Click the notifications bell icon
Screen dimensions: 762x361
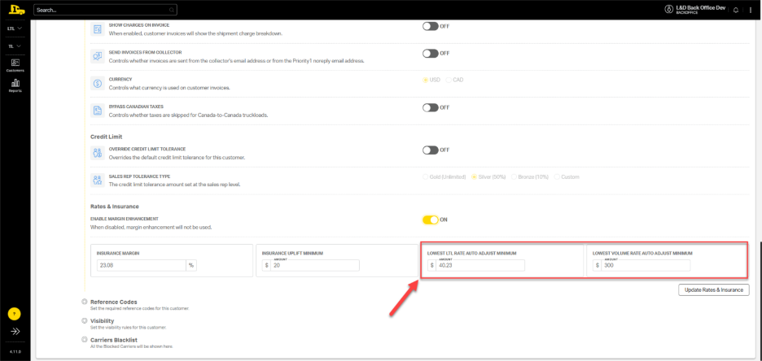(736, 10)
